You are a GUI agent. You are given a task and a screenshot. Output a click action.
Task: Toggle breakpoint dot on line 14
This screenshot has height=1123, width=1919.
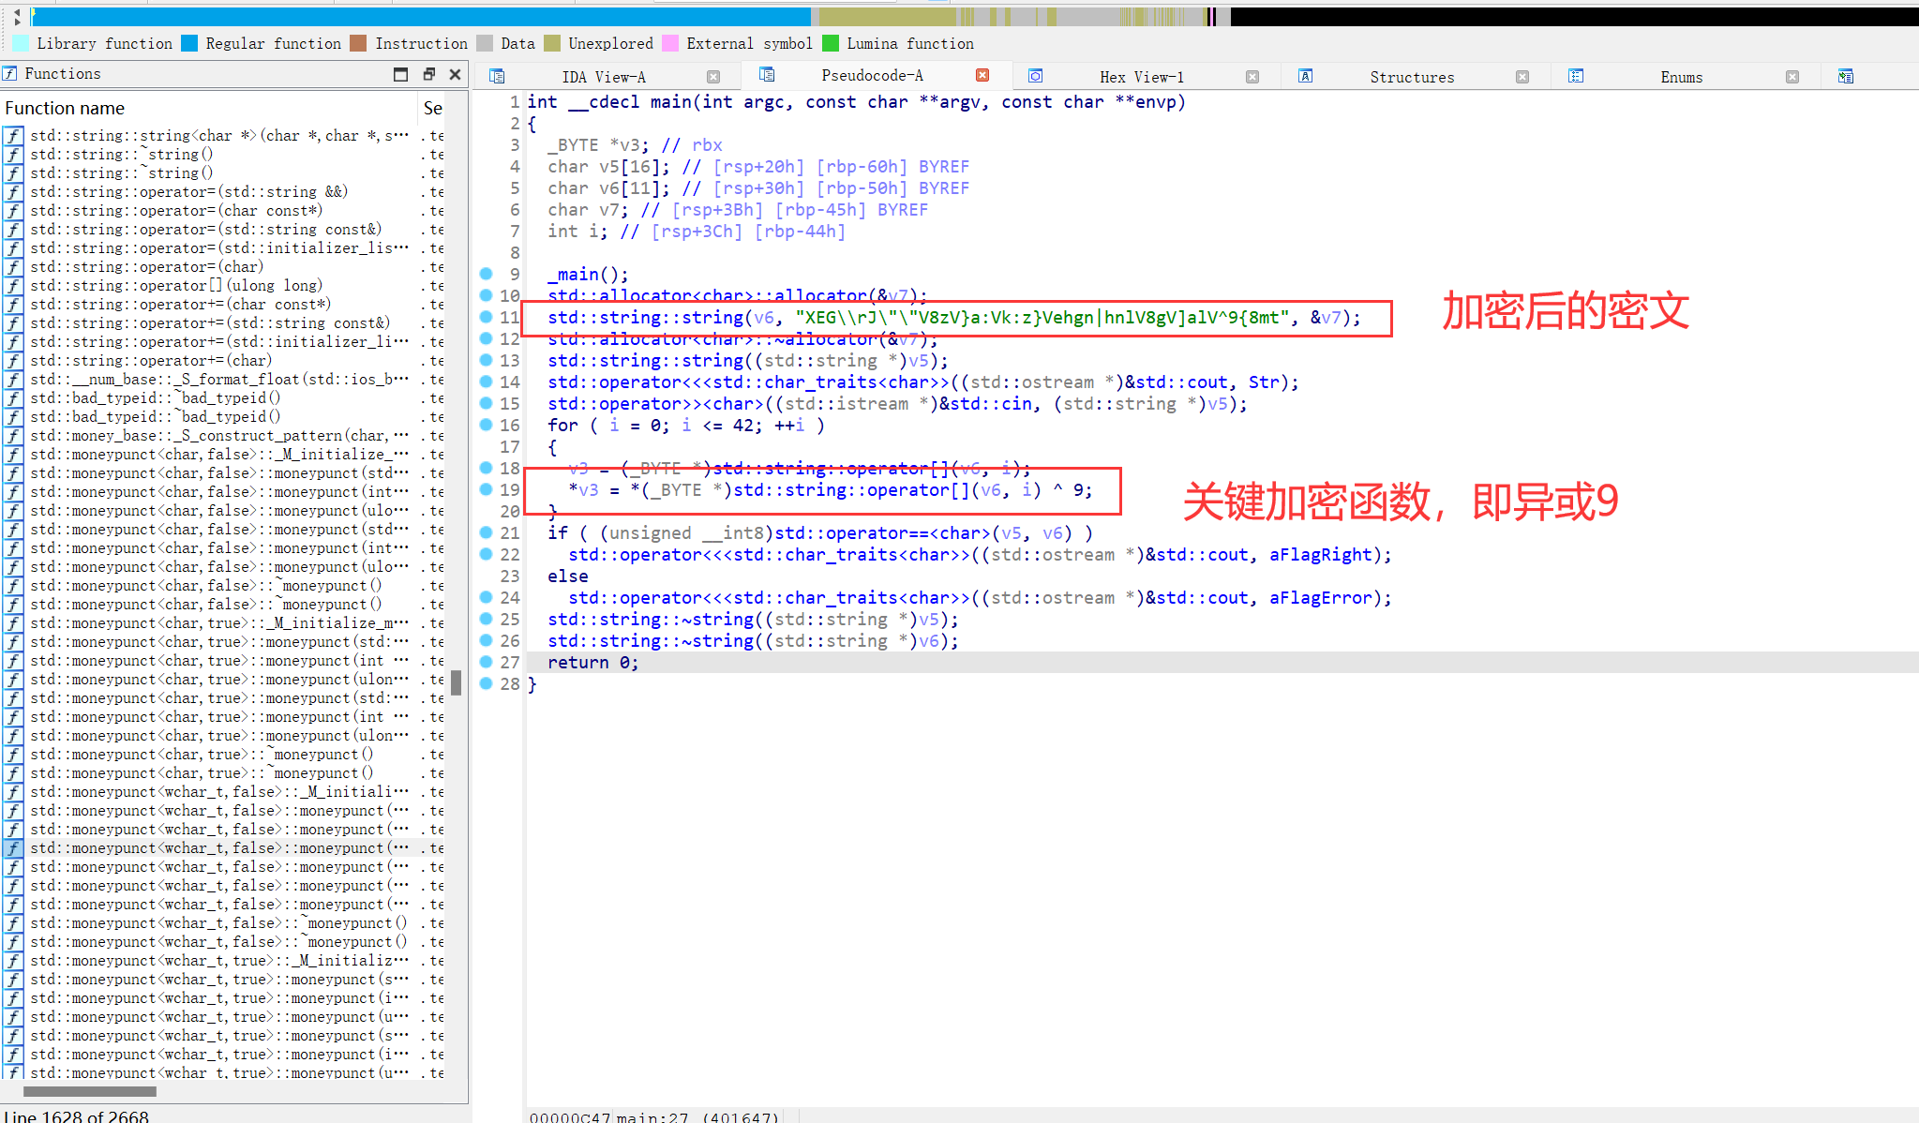(486, 382)
